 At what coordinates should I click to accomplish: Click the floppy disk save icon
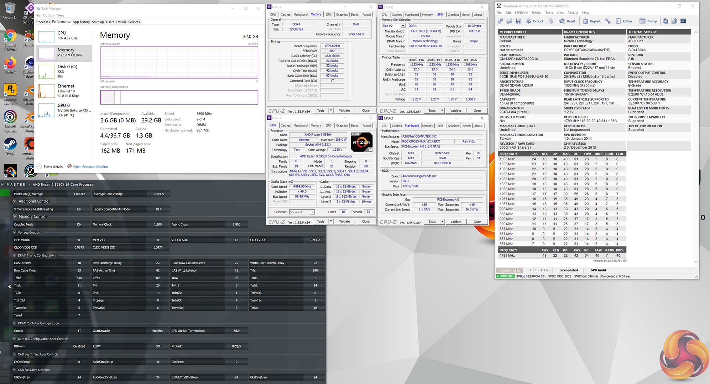pos(518,21)
